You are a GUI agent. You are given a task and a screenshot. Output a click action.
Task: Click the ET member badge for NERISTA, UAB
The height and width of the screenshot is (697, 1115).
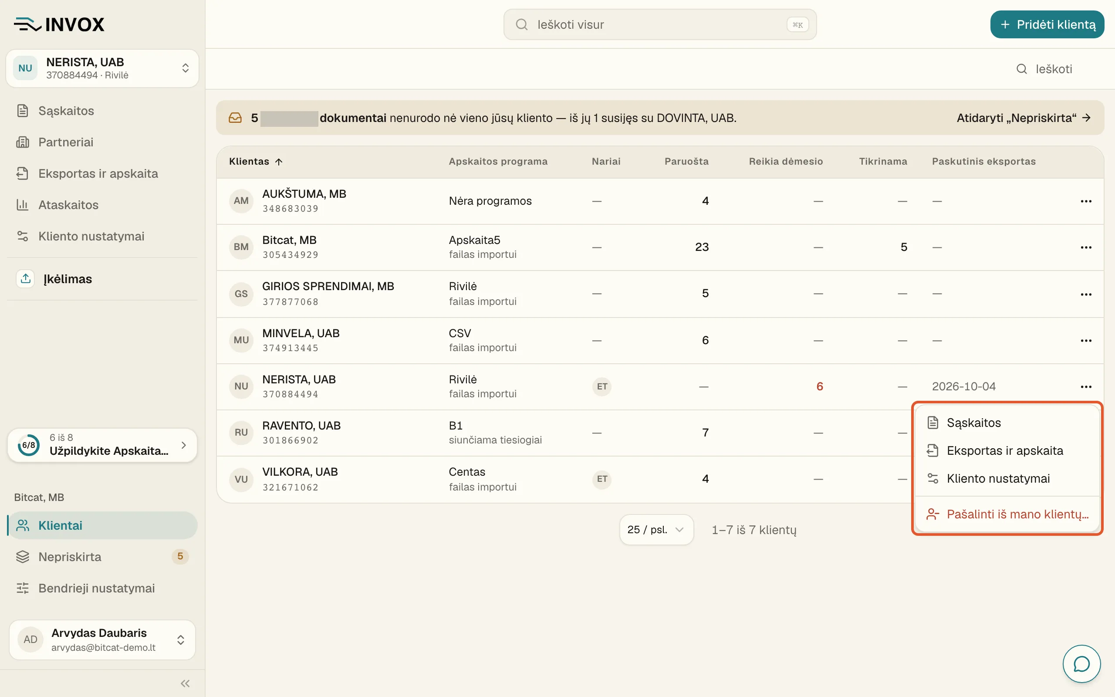click(602, 386)
